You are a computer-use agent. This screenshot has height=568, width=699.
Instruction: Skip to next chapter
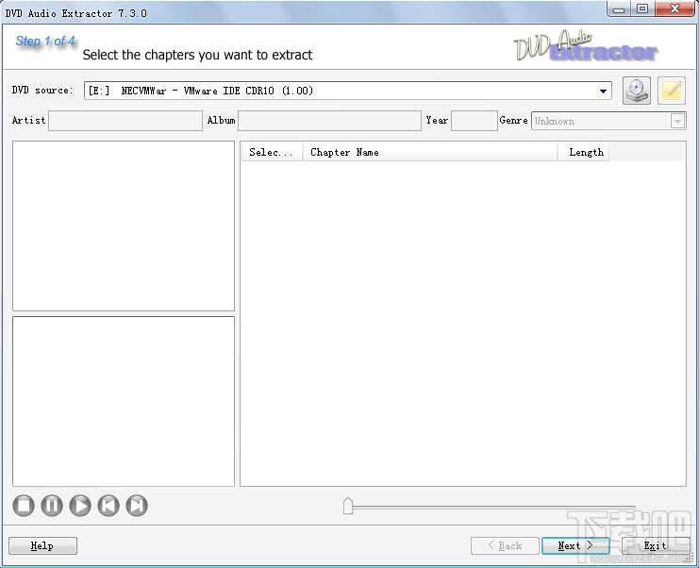click(x=137, y=506)
